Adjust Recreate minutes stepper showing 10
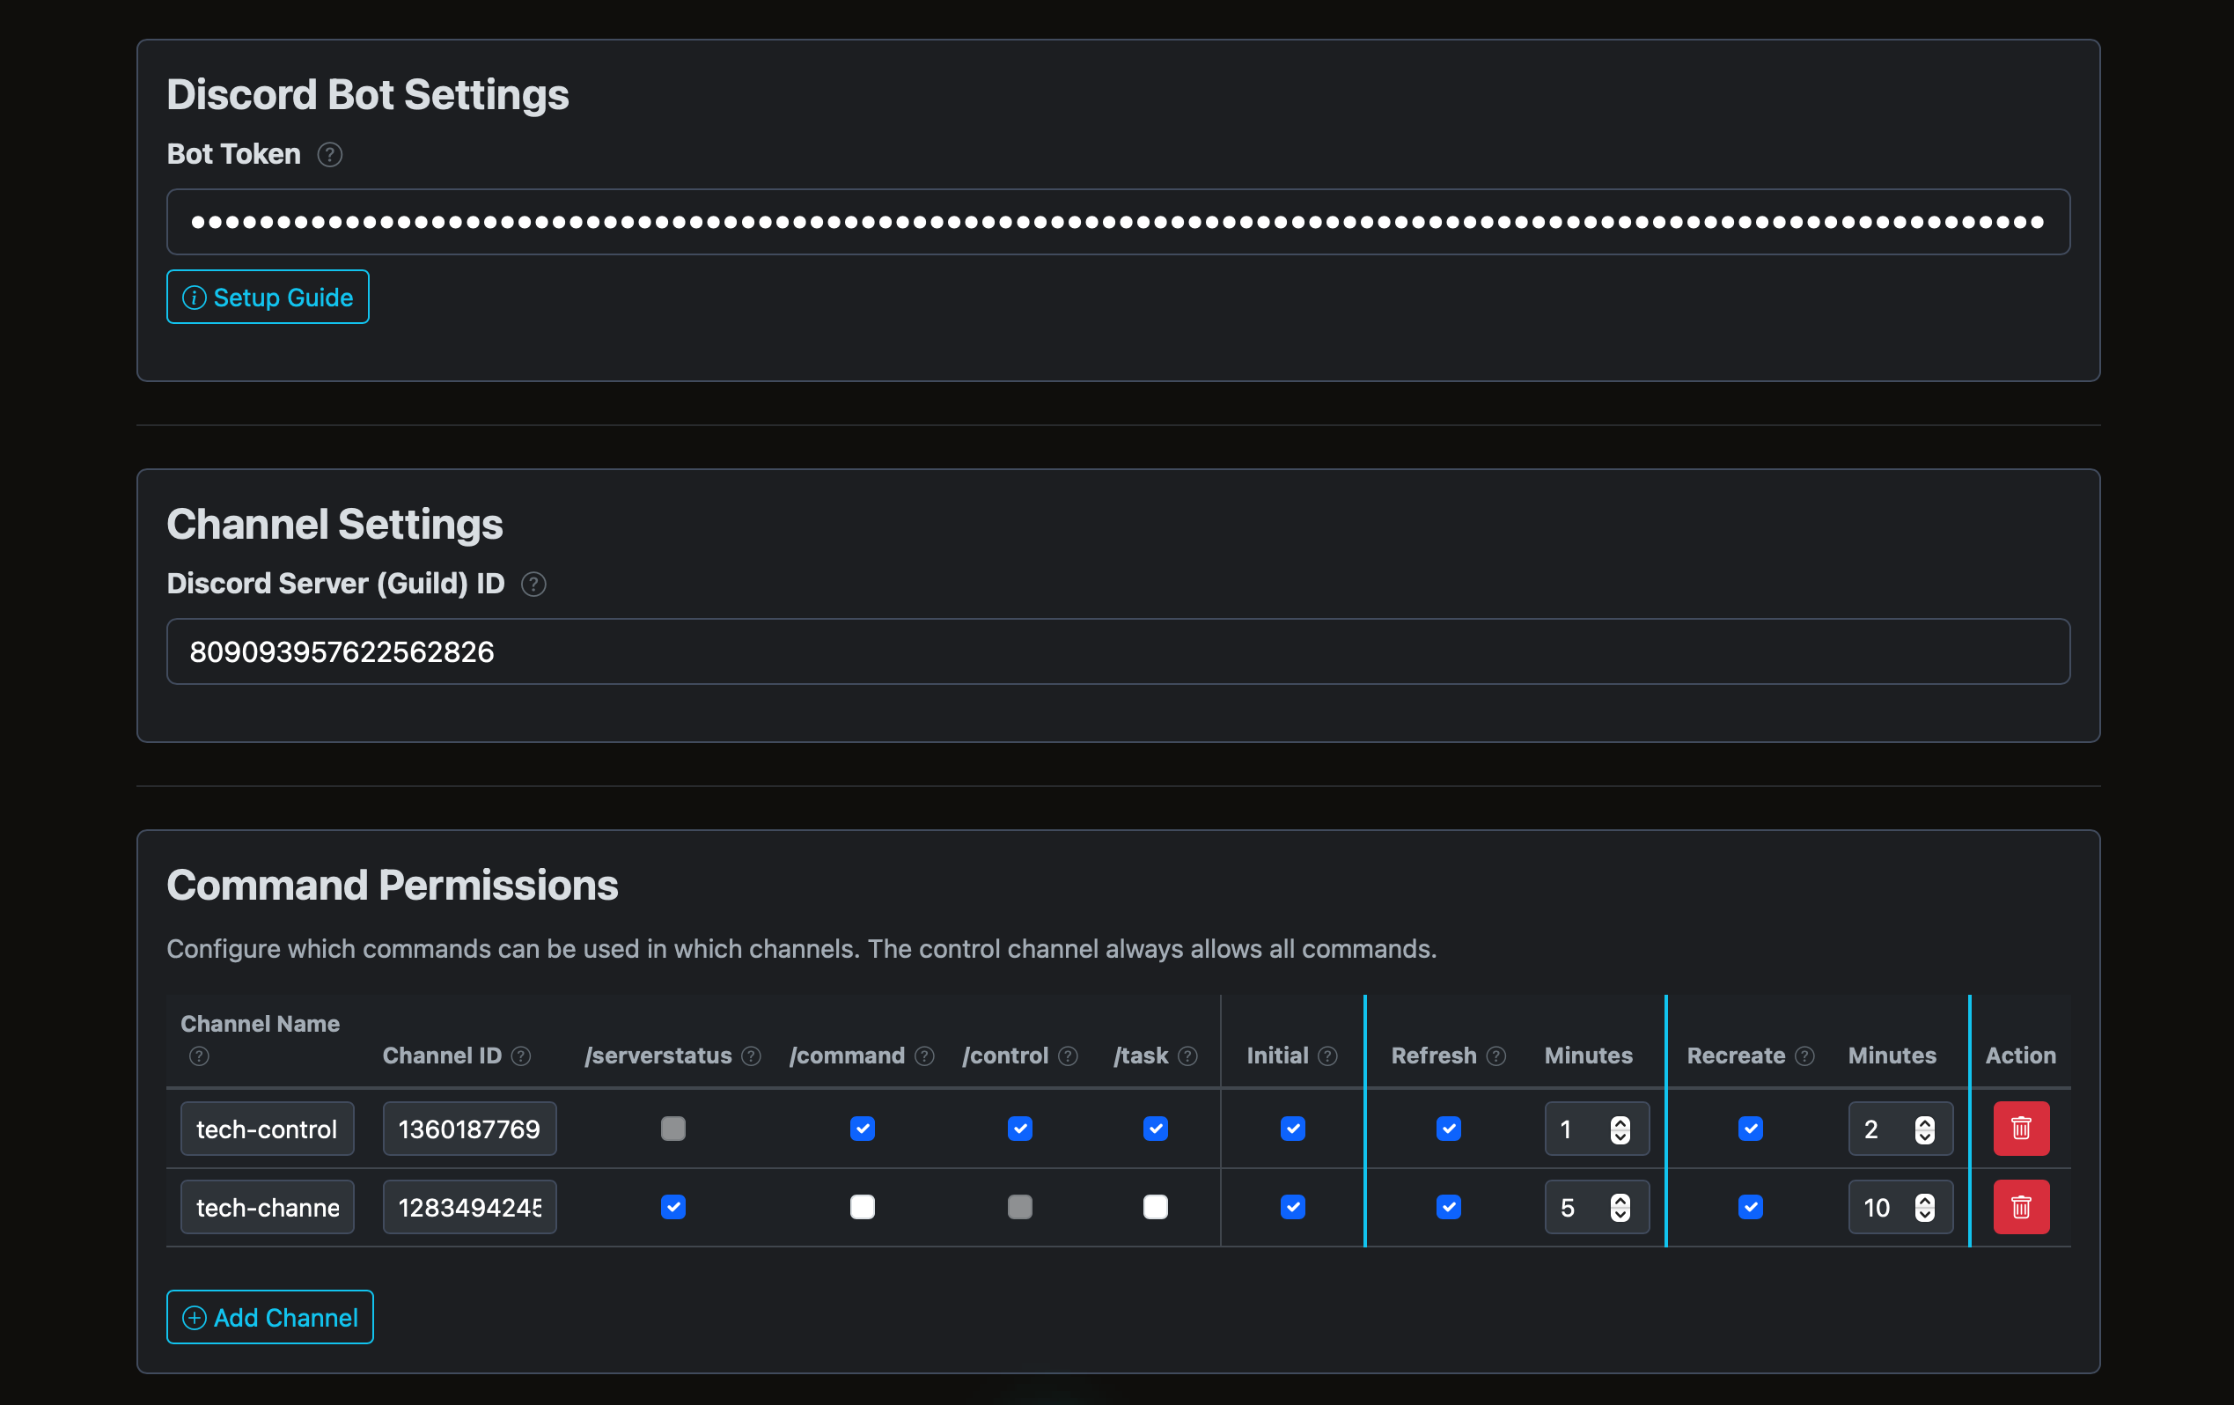 pos(1925,1207)
